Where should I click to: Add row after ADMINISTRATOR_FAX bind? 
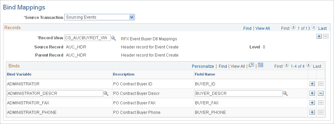[x=312, y=103]
